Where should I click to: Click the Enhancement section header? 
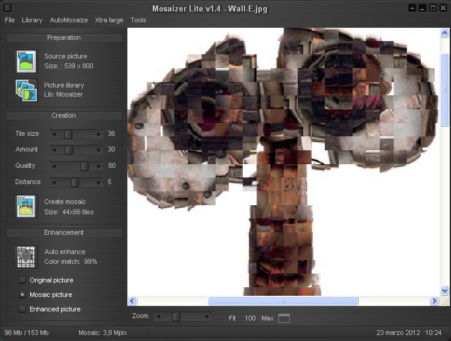pyautogui.click(x=64, y=232)
